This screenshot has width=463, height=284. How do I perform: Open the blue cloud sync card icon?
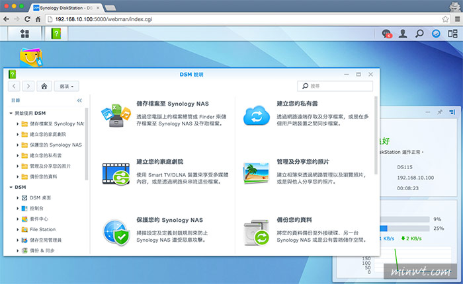pos(257,116)
